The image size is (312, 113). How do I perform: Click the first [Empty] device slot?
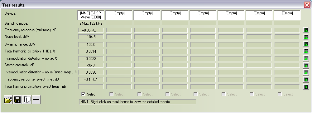[x=119, y=15]
